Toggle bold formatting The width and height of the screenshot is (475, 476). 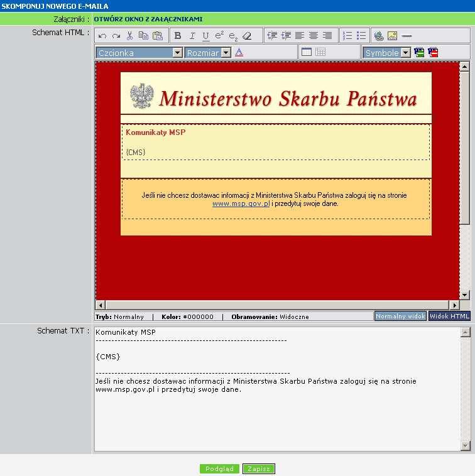pos(178,36)
